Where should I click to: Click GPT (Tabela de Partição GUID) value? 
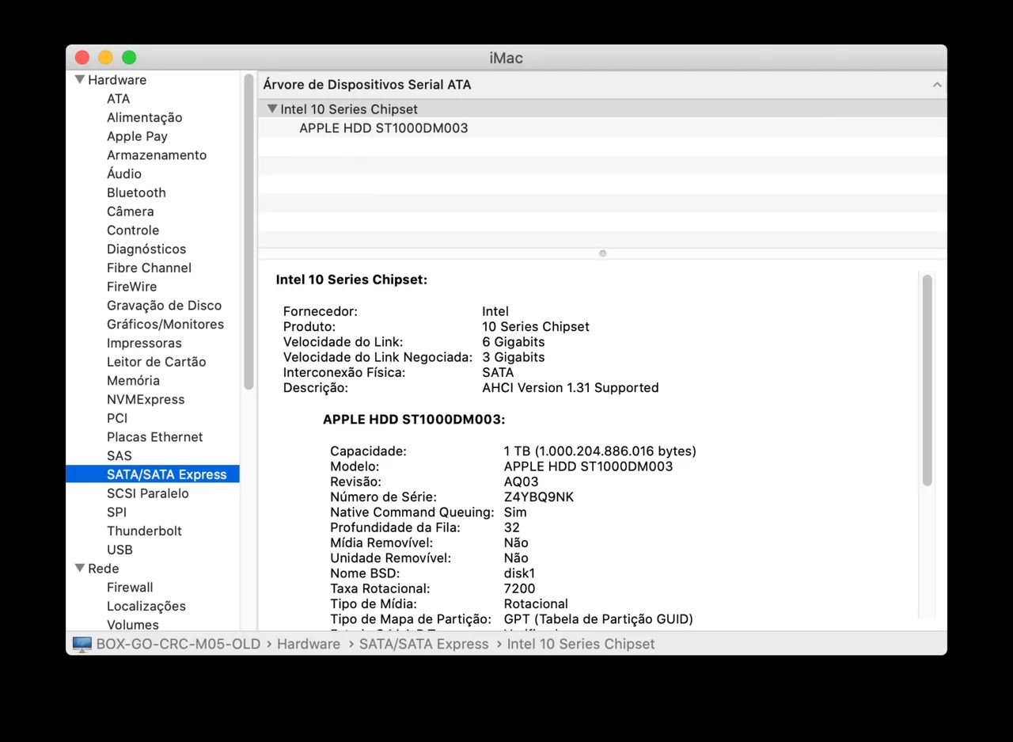click(598, 619)
